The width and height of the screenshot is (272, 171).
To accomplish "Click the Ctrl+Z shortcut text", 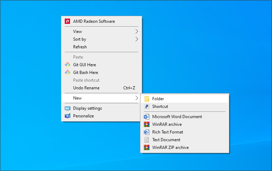I will tap(129, 88).
